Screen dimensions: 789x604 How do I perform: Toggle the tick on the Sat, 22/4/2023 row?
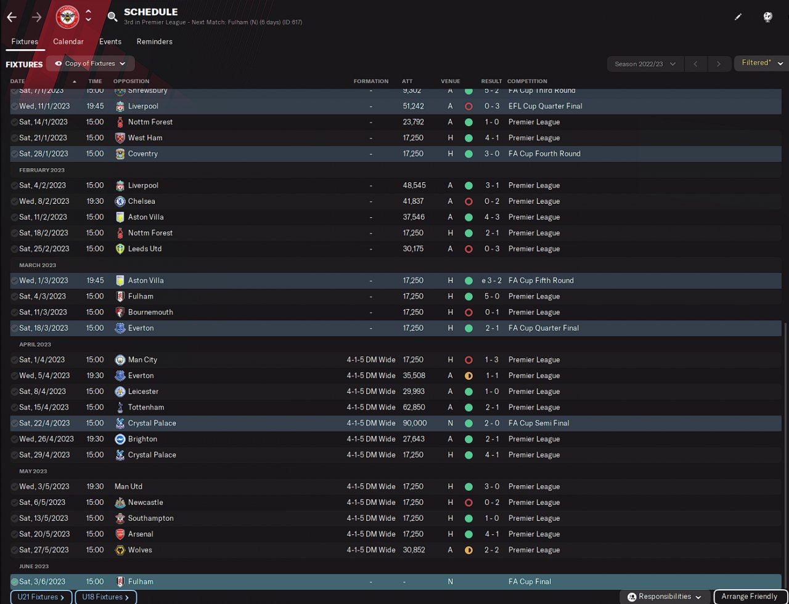tap(14, 424)
